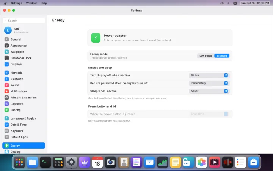Click the Search settings field

pos(24,21)
